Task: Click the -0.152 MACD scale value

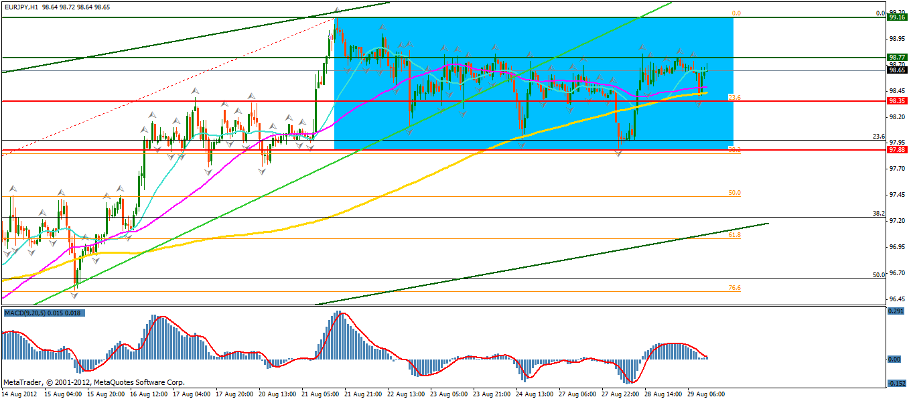Action: [896, 384]
